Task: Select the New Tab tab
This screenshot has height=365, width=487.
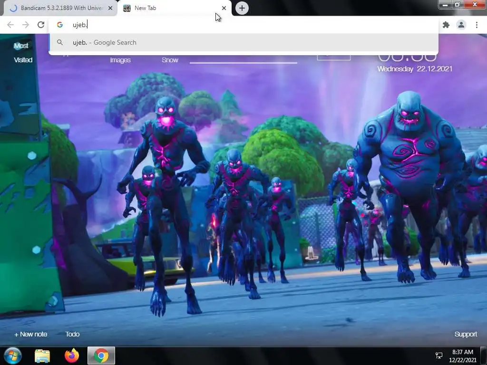Action: point(174,8)
